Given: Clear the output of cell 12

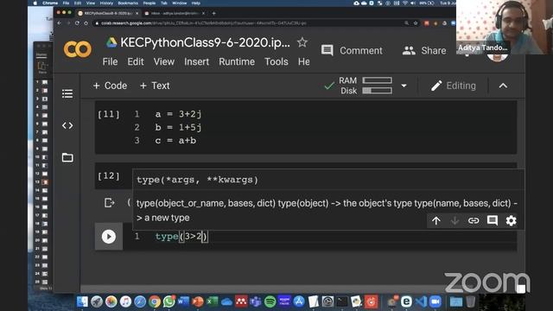Looking at the screenshot, I should 110,203.
